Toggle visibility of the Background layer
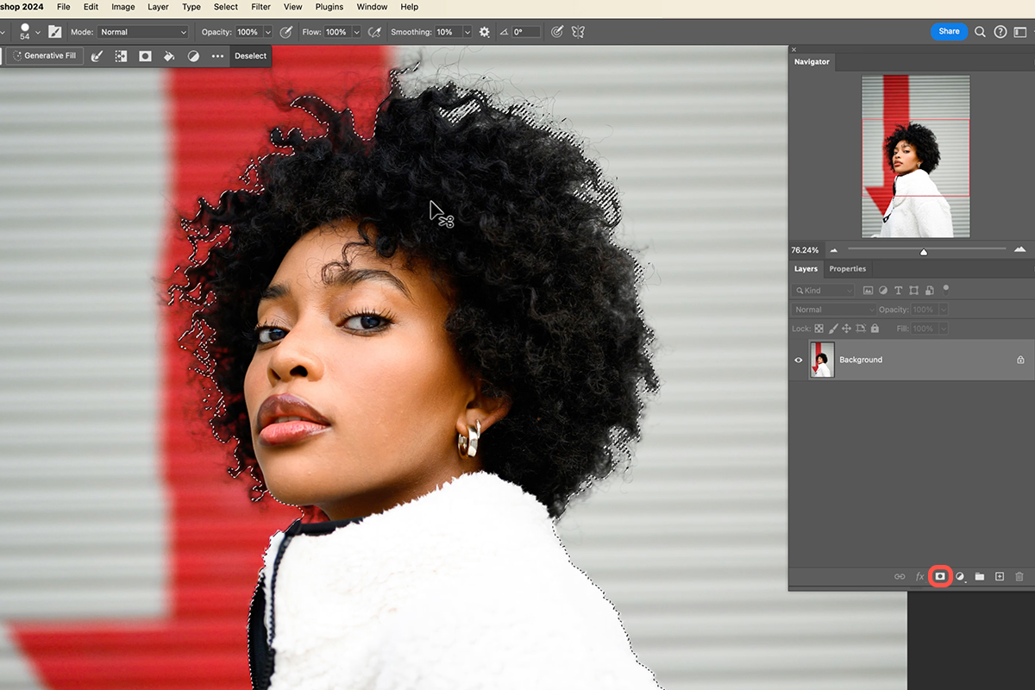The height and width of the screenshot is (690, 1035). 798,360
